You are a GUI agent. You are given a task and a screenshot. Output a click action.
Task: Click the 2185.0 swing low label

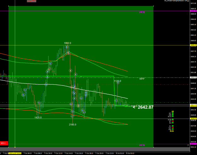72,125
